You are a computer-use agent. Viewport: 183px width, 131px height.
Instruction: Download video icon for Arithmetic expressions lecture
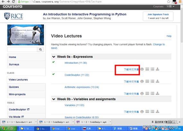click(x=157, y=93)
